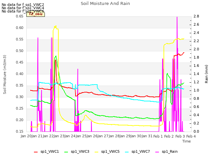Image resolution: width=211 pixels, height=158 pixels.
Task: Click the Feb 4 x-axis tick label
Action: pos(191,136)
